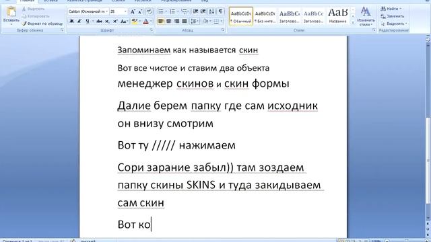Open Change Styles (Изменить стили)
Screen dimensions: 431x242
[366, 16]
